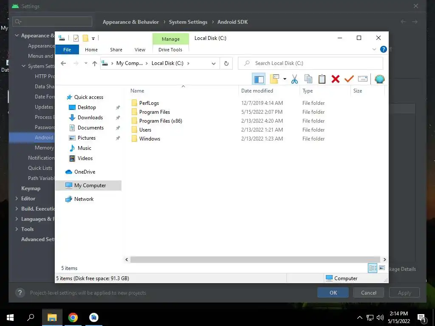435x326 pixels.
Task: Expand Tools in Settings tree
Action: [17, 229]
